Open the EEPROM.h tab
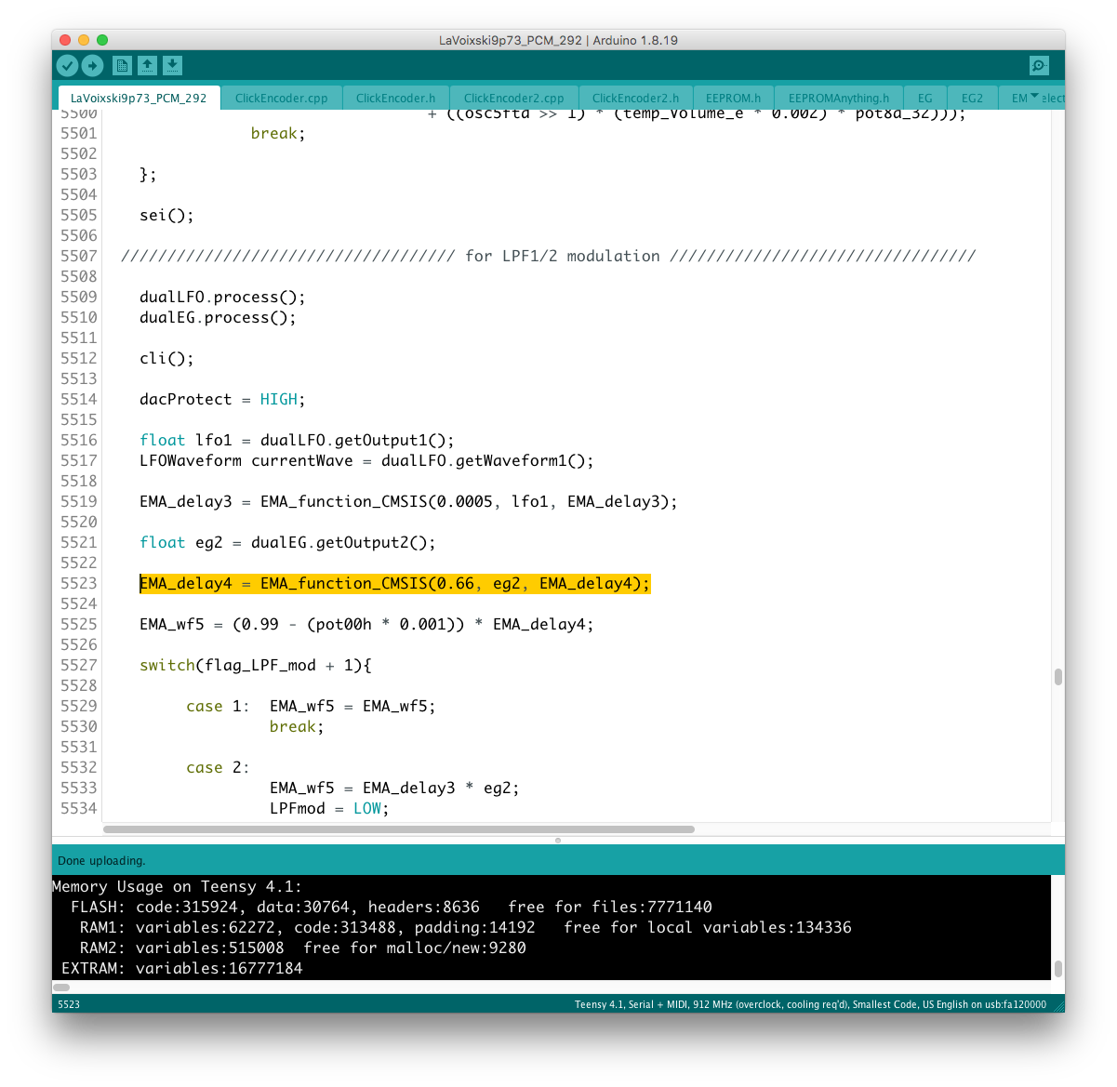This screenshot has width=1117, height=1087. point(733,98)
